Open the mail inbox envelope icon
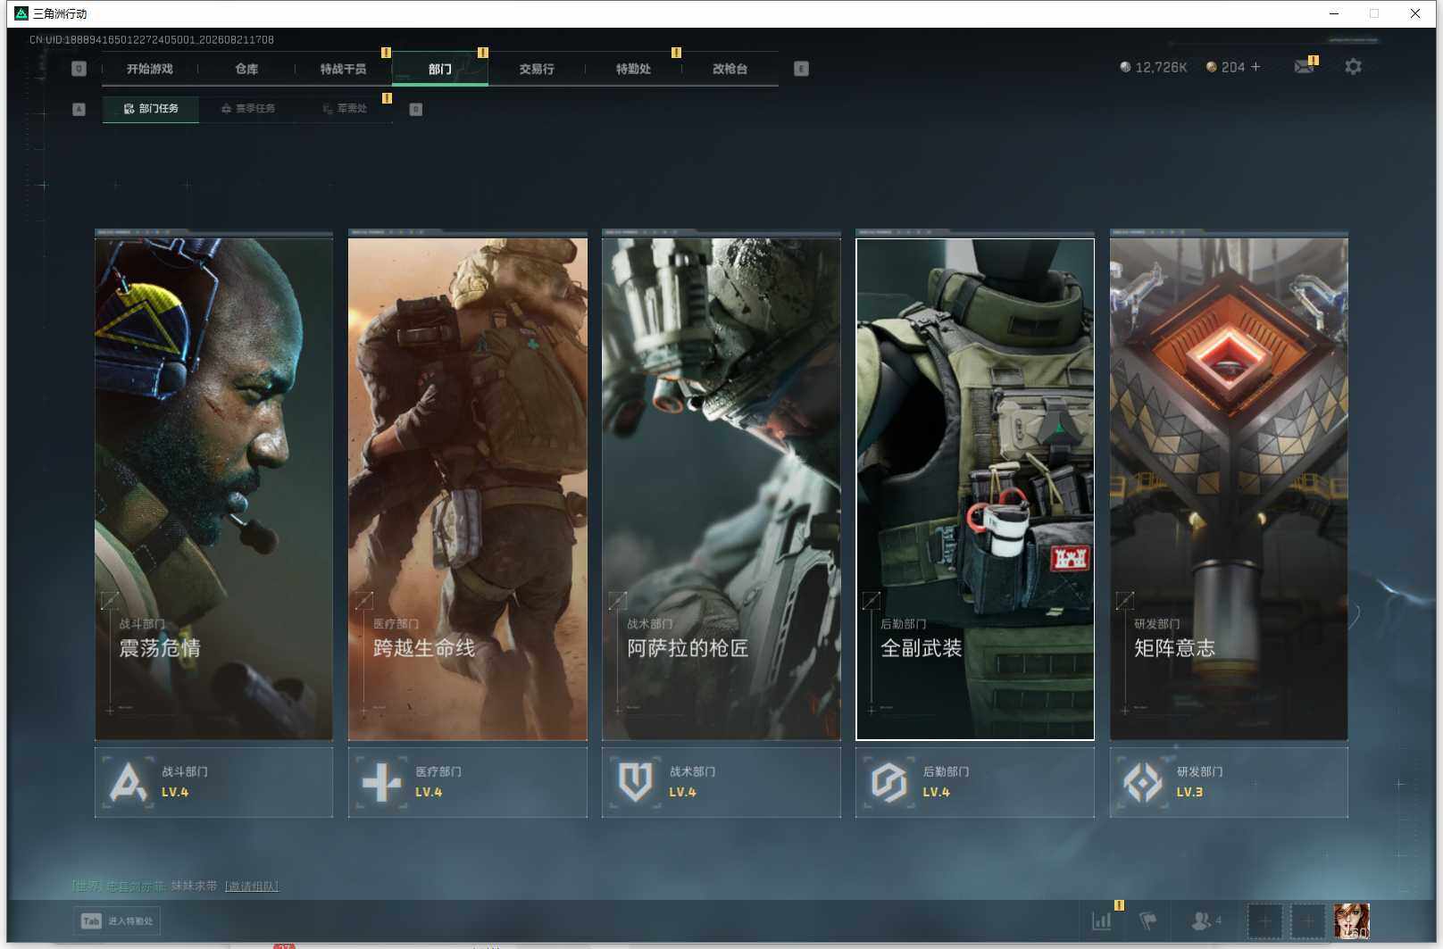The image size is (1443, 949). coord(1304,67)
